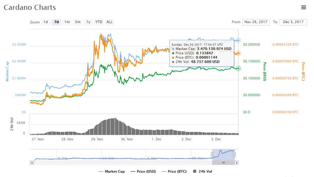Toggle Price (BTC) series in legend
This screenshot has height=177, width=314.
pos(174,171)
